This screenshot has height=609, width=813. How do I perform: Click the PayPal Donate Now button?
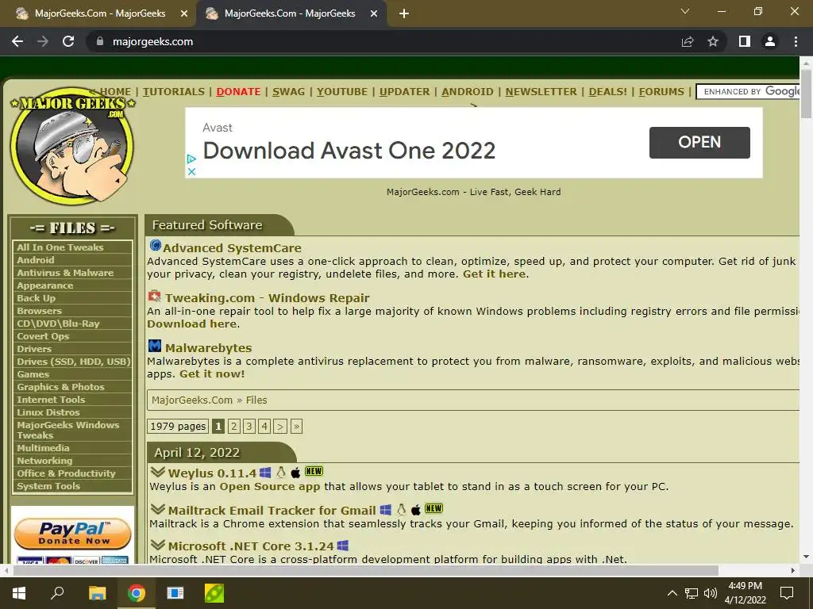point(72,534)
